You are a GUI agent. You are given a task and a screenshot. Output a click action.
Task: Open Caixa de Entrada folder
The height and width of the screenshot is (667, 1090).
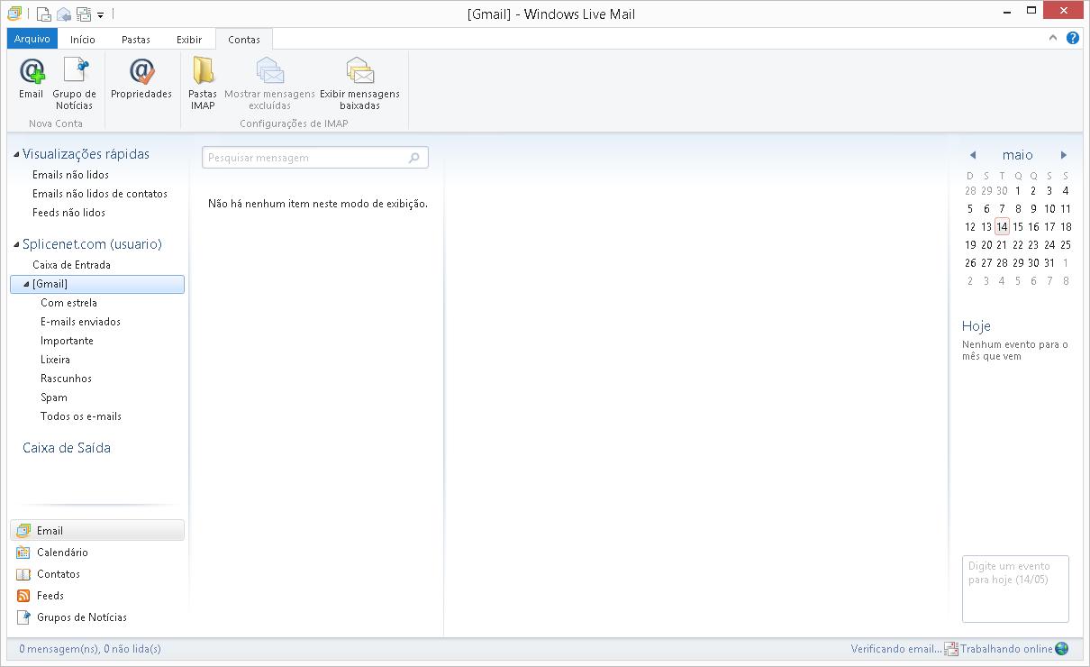[x=71, y=265]
